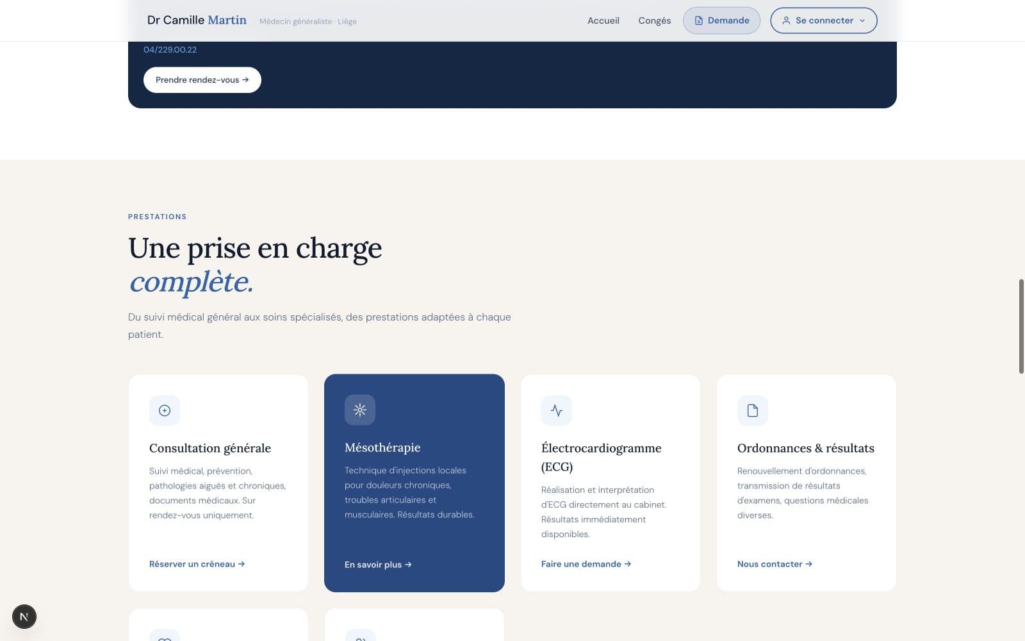Expand the Se connecter dropdown chevron
1025x641 pixels.
click(862, 21)
